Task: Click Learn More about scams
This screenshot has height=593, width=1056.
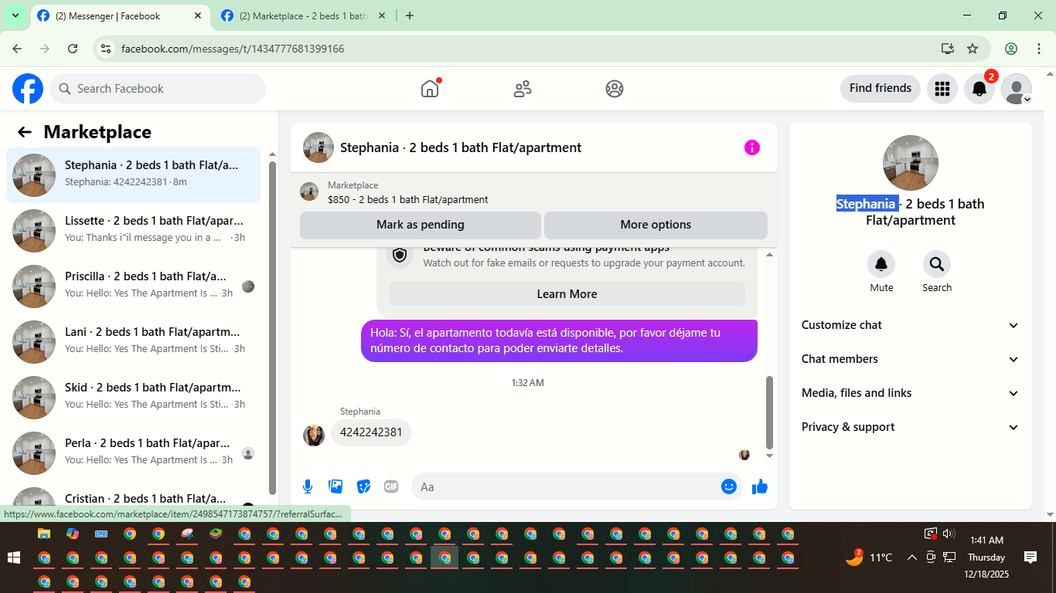Action: click(x=567, y=294)
